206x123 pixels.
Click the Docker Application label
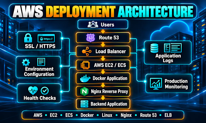[x=110, y=78]
